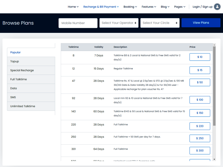223x167 pixels.
Task: Open the Unlimited Talktime tab
Action: pos(31,106)
